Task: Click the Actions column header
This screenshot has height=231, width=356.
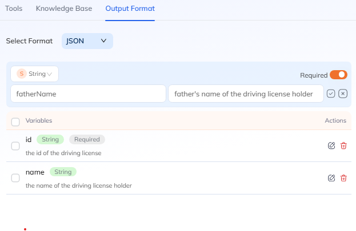Action: (x=335, y=121)
